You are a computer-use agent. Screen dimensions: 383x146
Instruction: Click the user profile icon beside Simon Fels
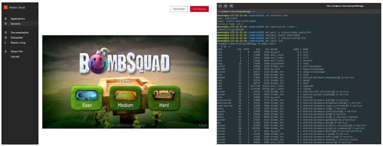pyautogui.click(x=6, y=51)
